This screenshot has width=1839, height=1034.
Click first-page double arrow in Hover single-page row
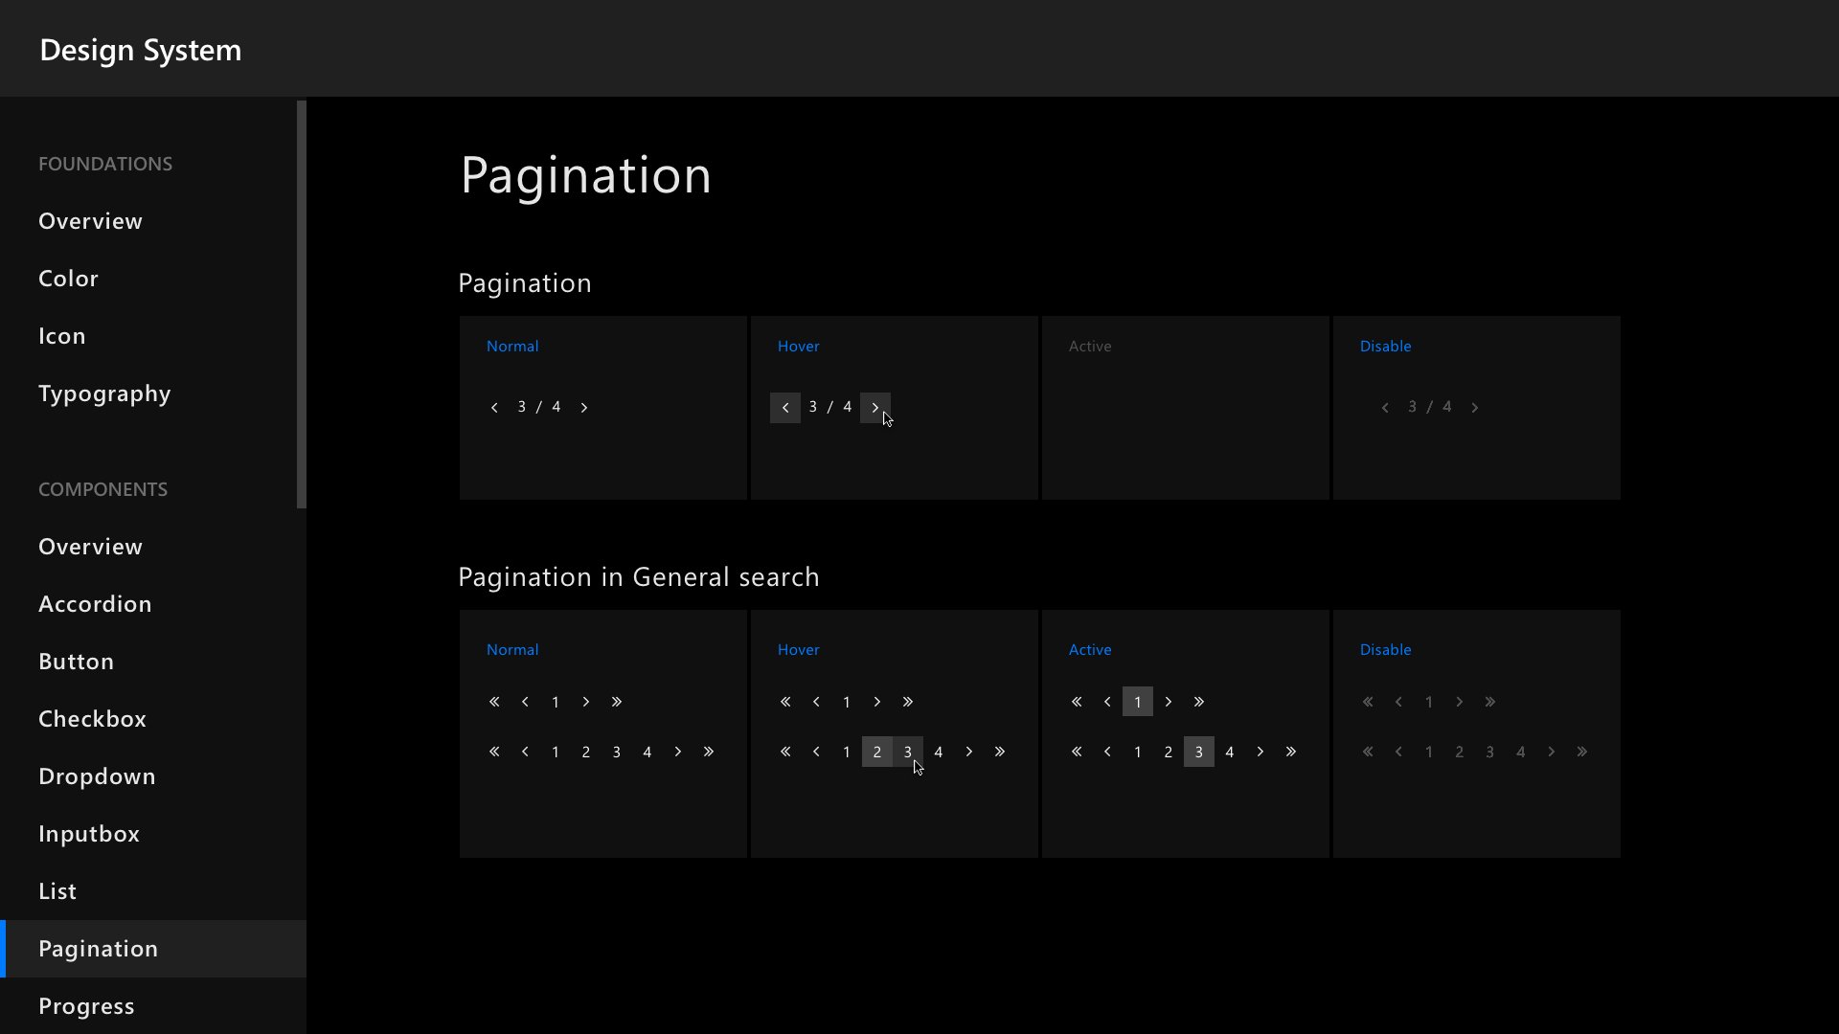pos(785,703)
